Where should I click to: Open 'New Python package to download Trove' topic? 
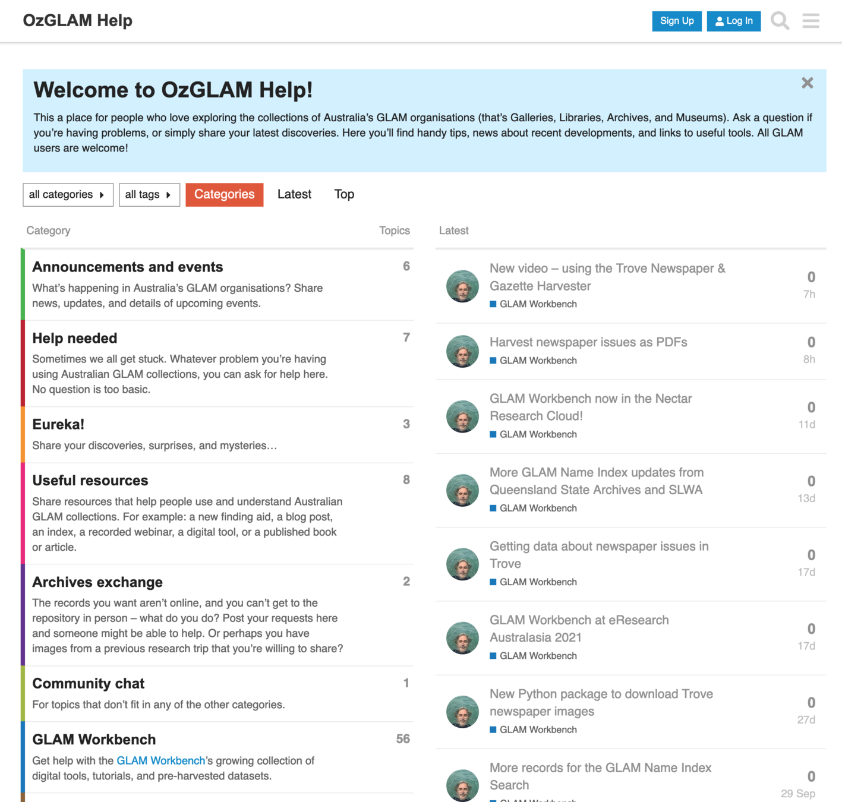(x=601, y=702)
